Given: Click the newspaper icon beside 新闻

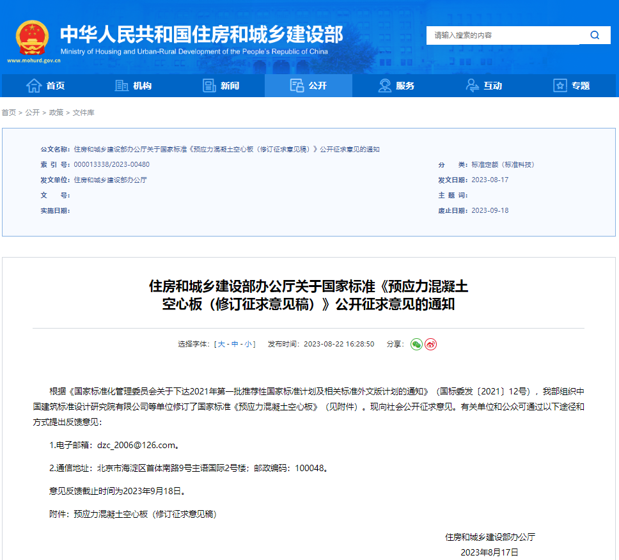Looking at the screenshot, I should point(209,86).
